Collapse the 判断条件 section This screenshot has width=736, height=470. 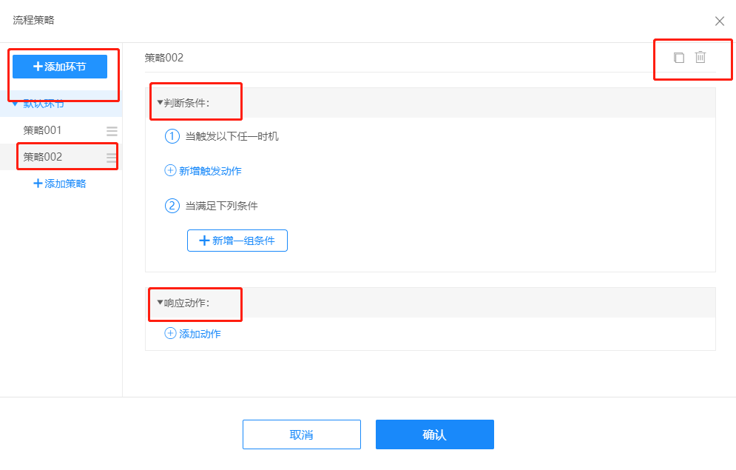[x=160, y=102]
